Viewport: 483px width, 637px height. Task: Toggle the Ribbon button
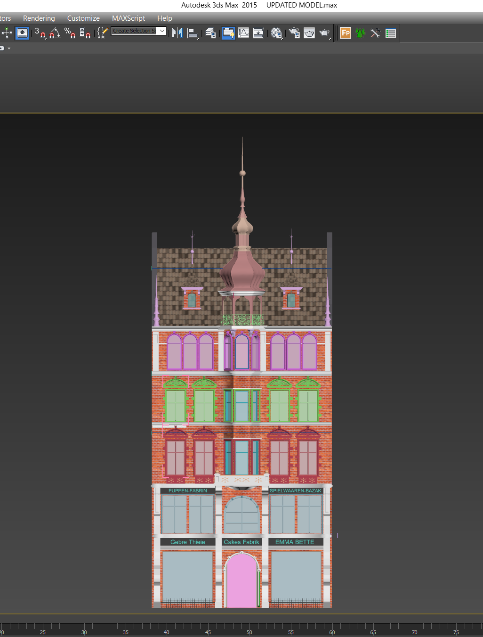228,33
